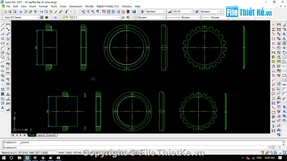Toggle GRID display in status bar

(69, 153)
